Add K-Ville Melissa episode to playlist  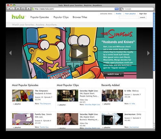pos(107,104)
